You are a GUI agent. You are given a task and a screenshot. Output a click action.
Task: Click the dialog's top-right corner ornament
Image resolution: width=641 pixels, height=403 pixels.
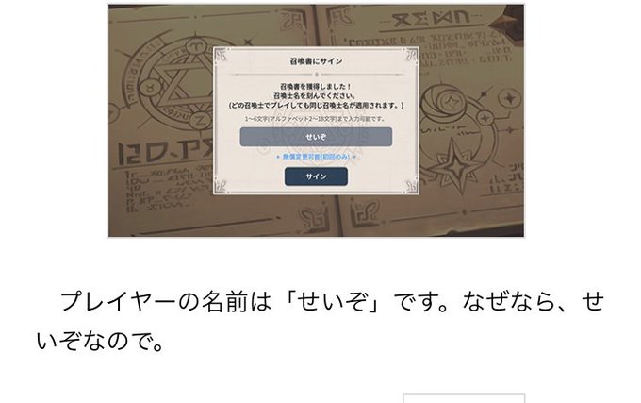pyautogui.click(x=411, y=55)
